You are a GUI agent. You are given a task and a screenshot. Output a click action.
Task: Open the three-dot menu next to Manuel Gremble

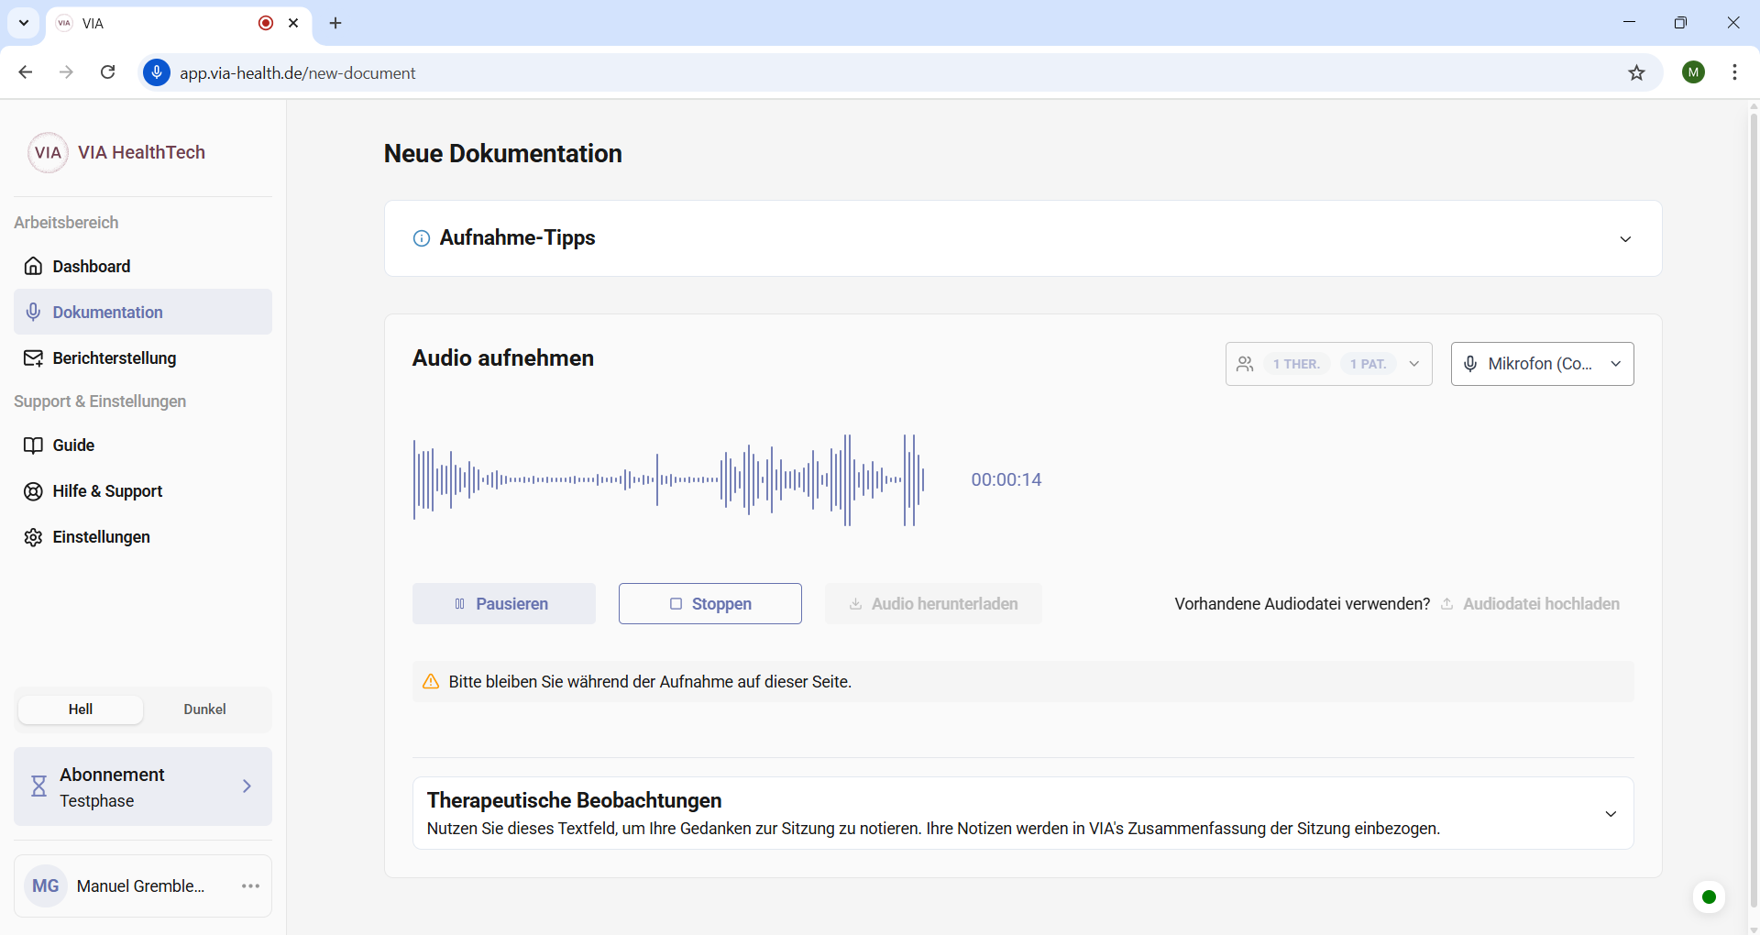point(250,885)
